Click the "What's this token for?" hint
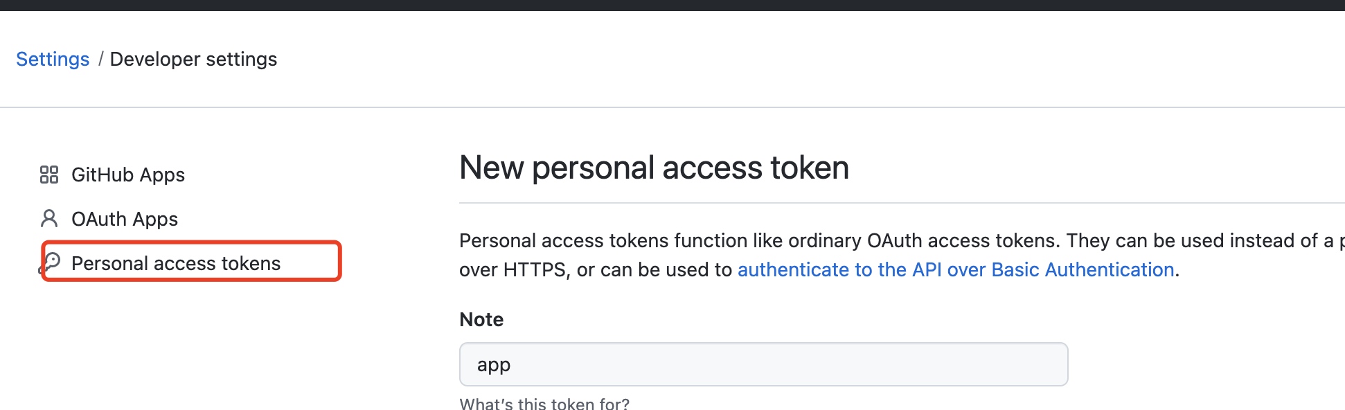The height and width of the screenshot is (410, 1345). (544, 403)
